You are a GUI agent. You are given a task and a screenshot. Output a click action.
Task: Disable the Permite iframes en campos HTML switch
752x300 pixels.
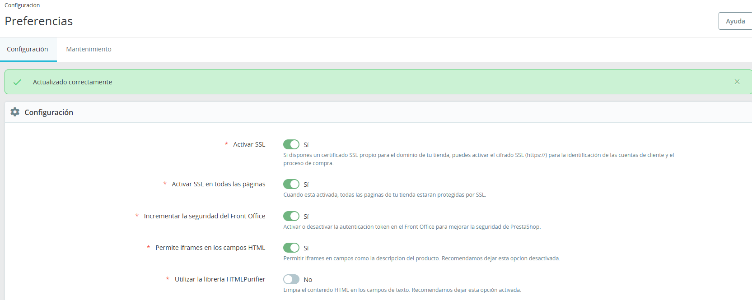coord(291,248)
